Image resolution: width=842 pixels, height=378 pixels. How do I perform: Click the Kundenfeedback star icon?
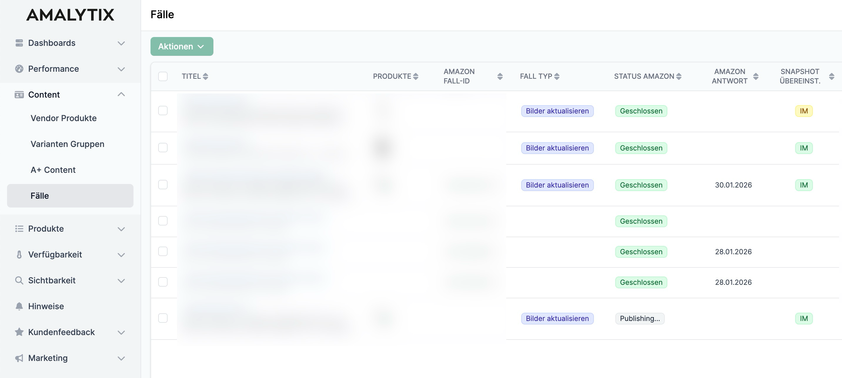point(19,332)
